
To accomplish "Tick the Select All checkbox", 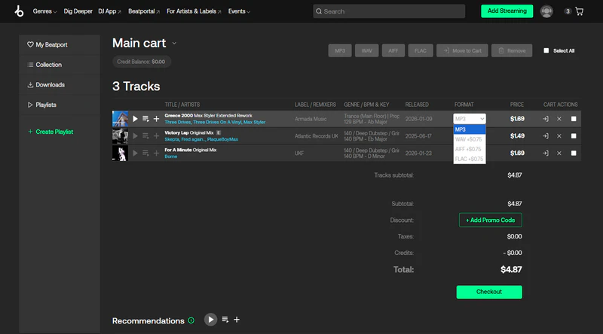I will click(x=546, y=51).
